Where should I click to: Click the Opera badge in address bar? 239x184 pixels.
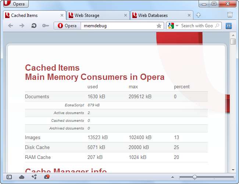67,26
